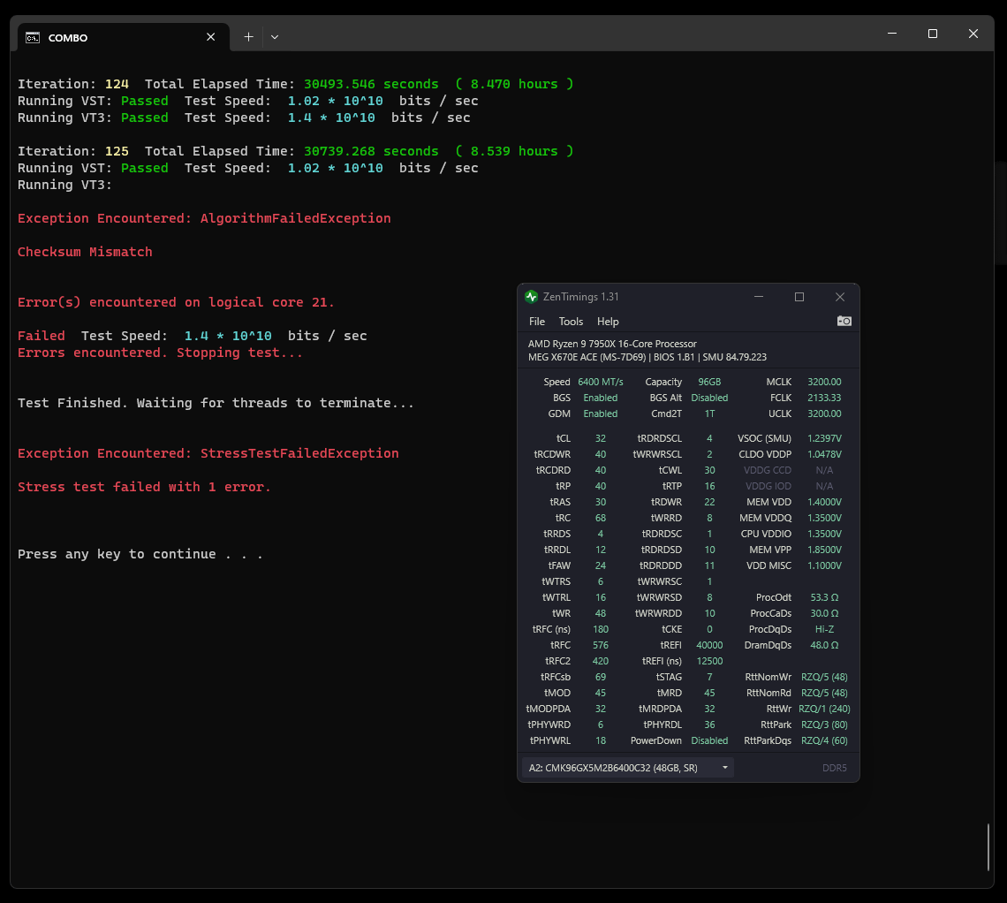Image resolution: width=1007 pixels, height=903 pixels.
Task: Click the '8.539 hours' elapsed time text
Action: point(514,152)
